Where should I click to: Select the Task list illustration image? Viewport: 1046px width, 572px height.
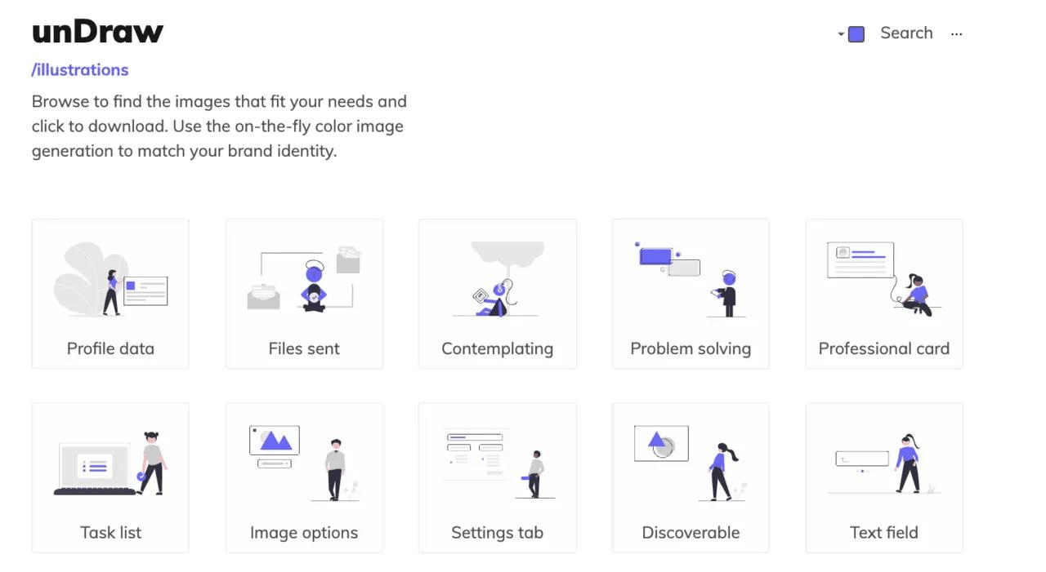point(110,463)
